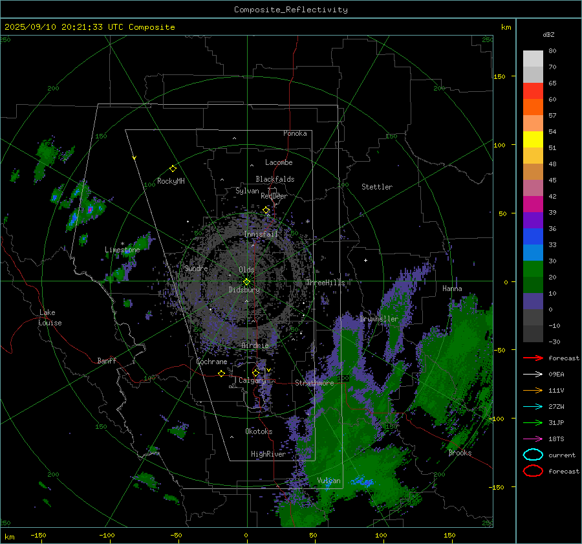Click the Lacombe city label
Image resolution: width=582 pixels, height=544 pixels.
(279, 162)
